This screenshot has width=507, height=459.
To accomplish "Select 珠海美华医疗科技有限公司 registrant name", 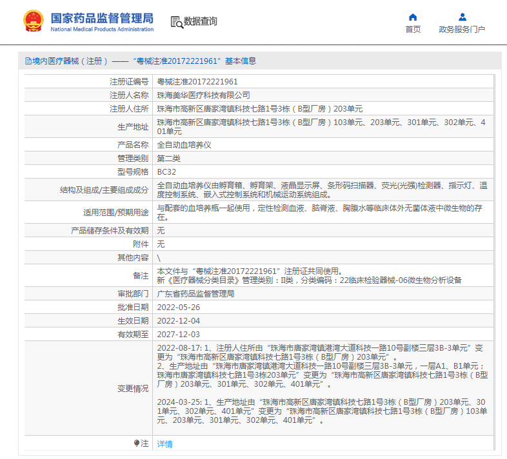I will point(203,95).
